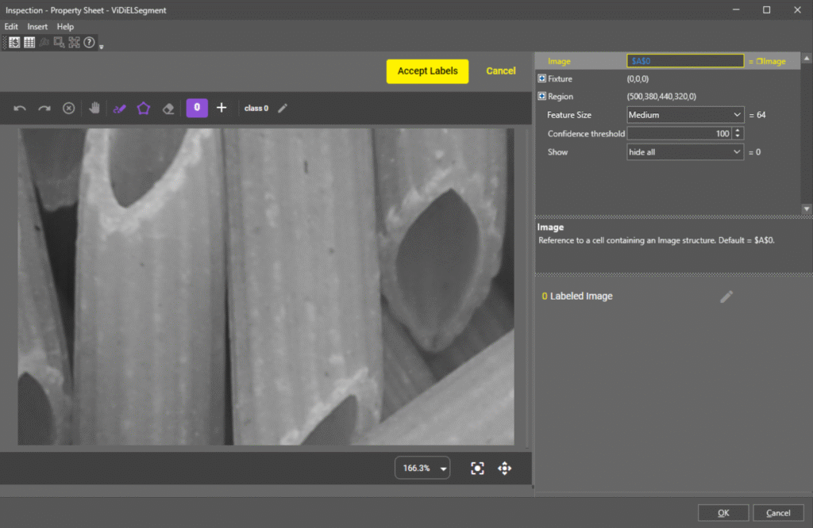Expand the Fixture property row

click(x=542, y=79)
